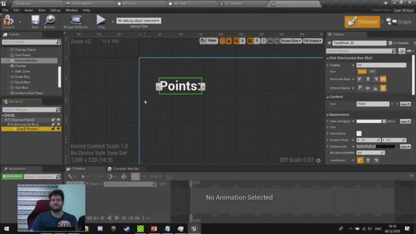Select Scroll Box in the Palette
416x234 pixels.
tap(22, 82)
